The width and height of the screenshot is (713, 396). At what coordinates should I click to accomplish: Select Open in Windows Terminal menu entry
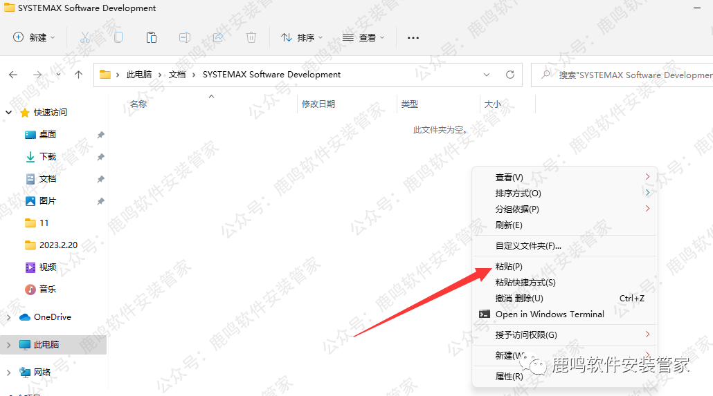(x=550, y=314)
